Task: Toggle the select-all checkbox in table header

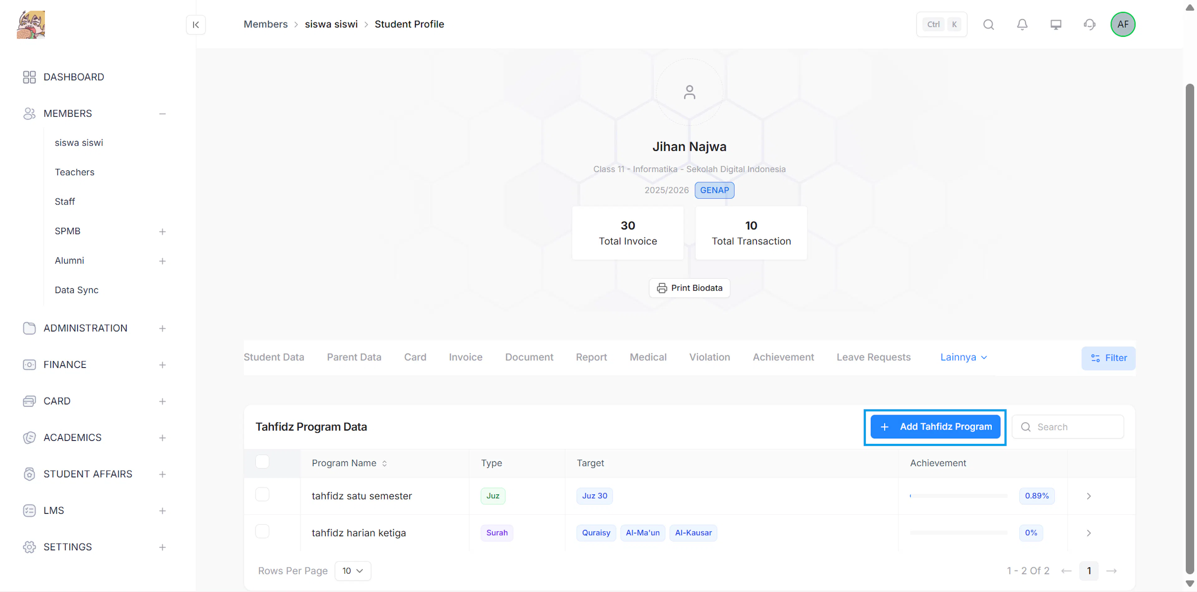Action: click(262, 462)
